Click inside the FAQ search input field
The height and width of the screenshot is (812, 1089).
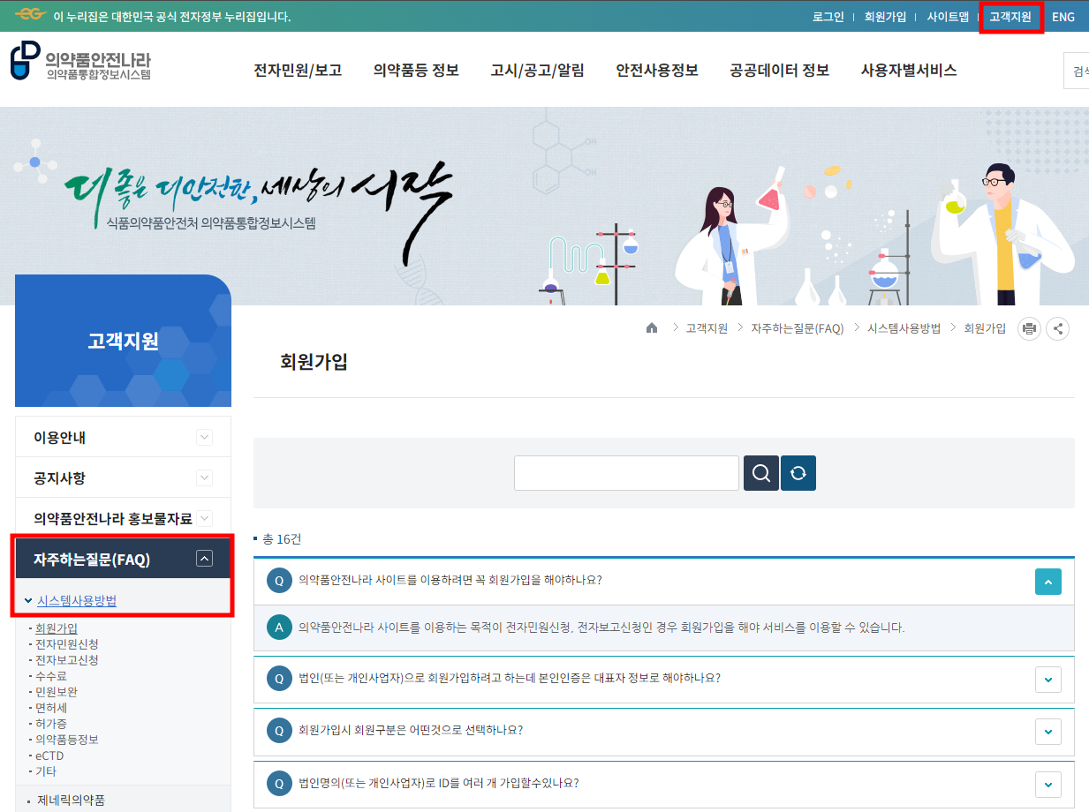pos(626,472)
